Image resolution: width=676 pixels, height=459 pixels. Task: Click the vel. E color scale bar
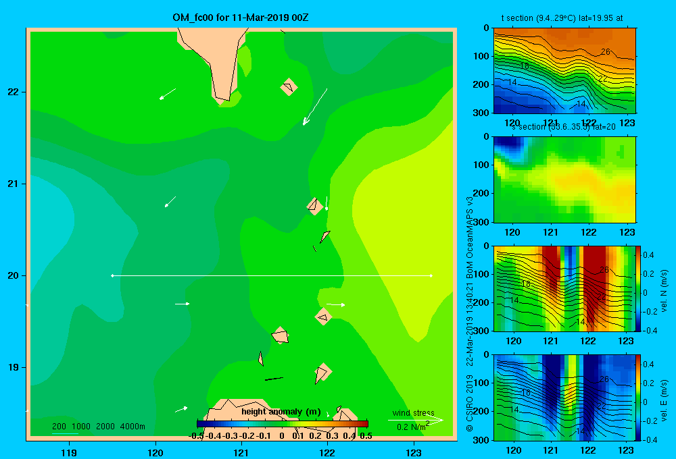point(639,398)
